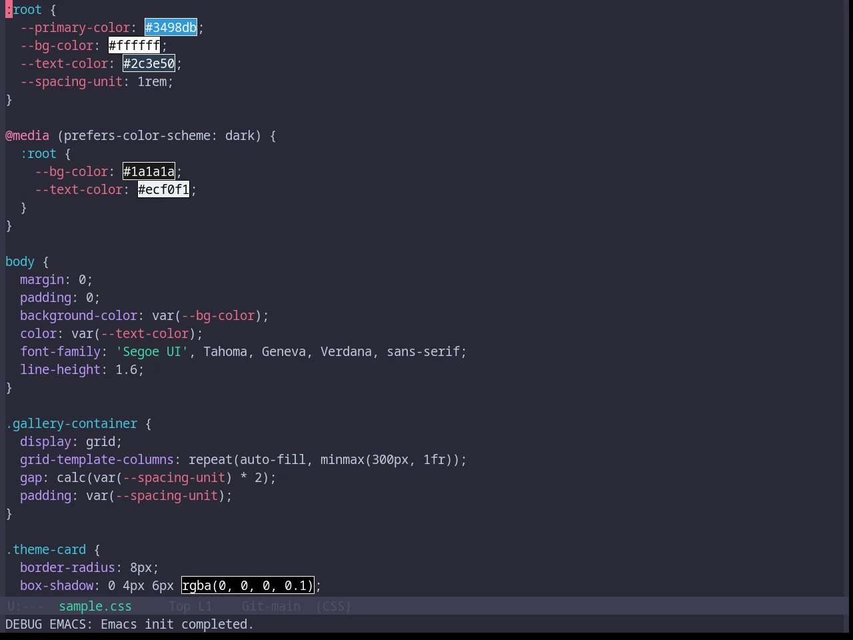Click the font-family property
This screenshot has width=853, height=640.
(x=60, y=351)
